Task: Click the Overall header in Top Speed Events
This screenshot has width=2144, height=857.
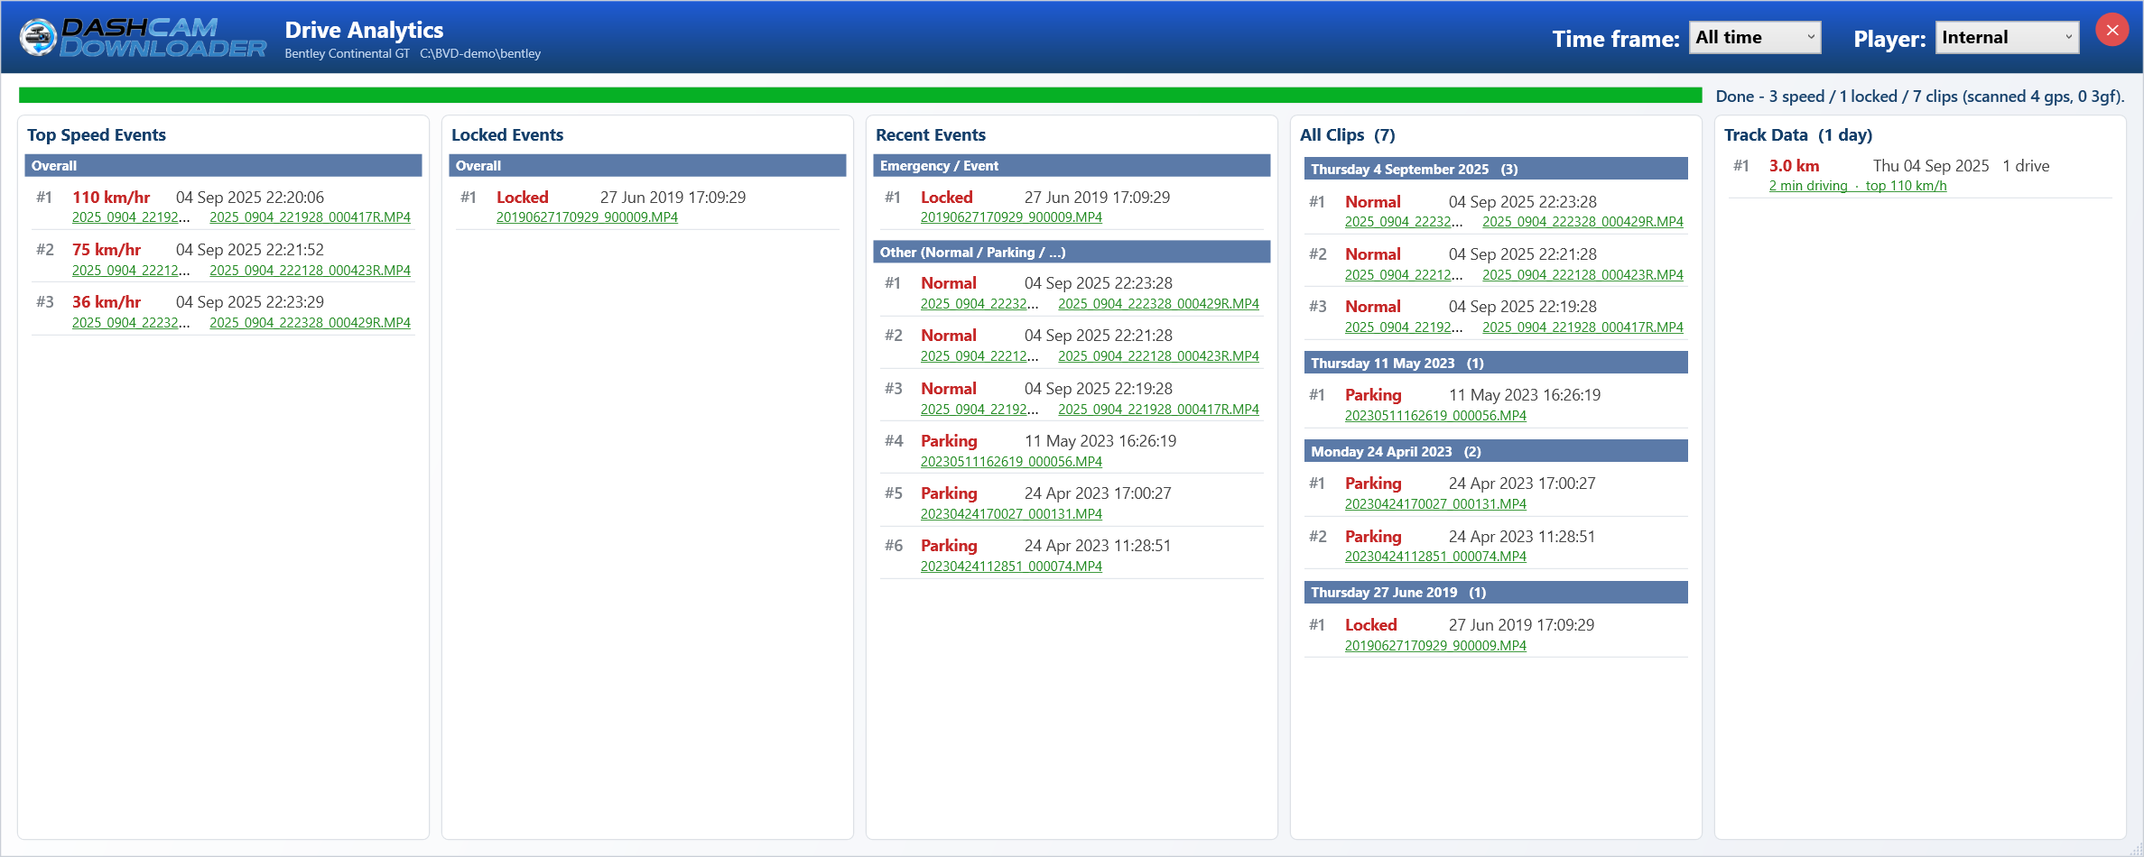Action: coord(223,165)
